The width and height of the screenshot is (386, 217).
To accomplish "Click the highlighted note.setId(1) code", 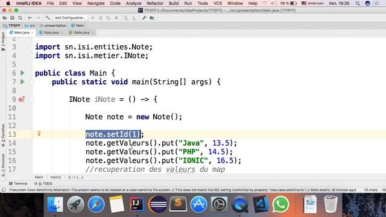I will [113, 134].
